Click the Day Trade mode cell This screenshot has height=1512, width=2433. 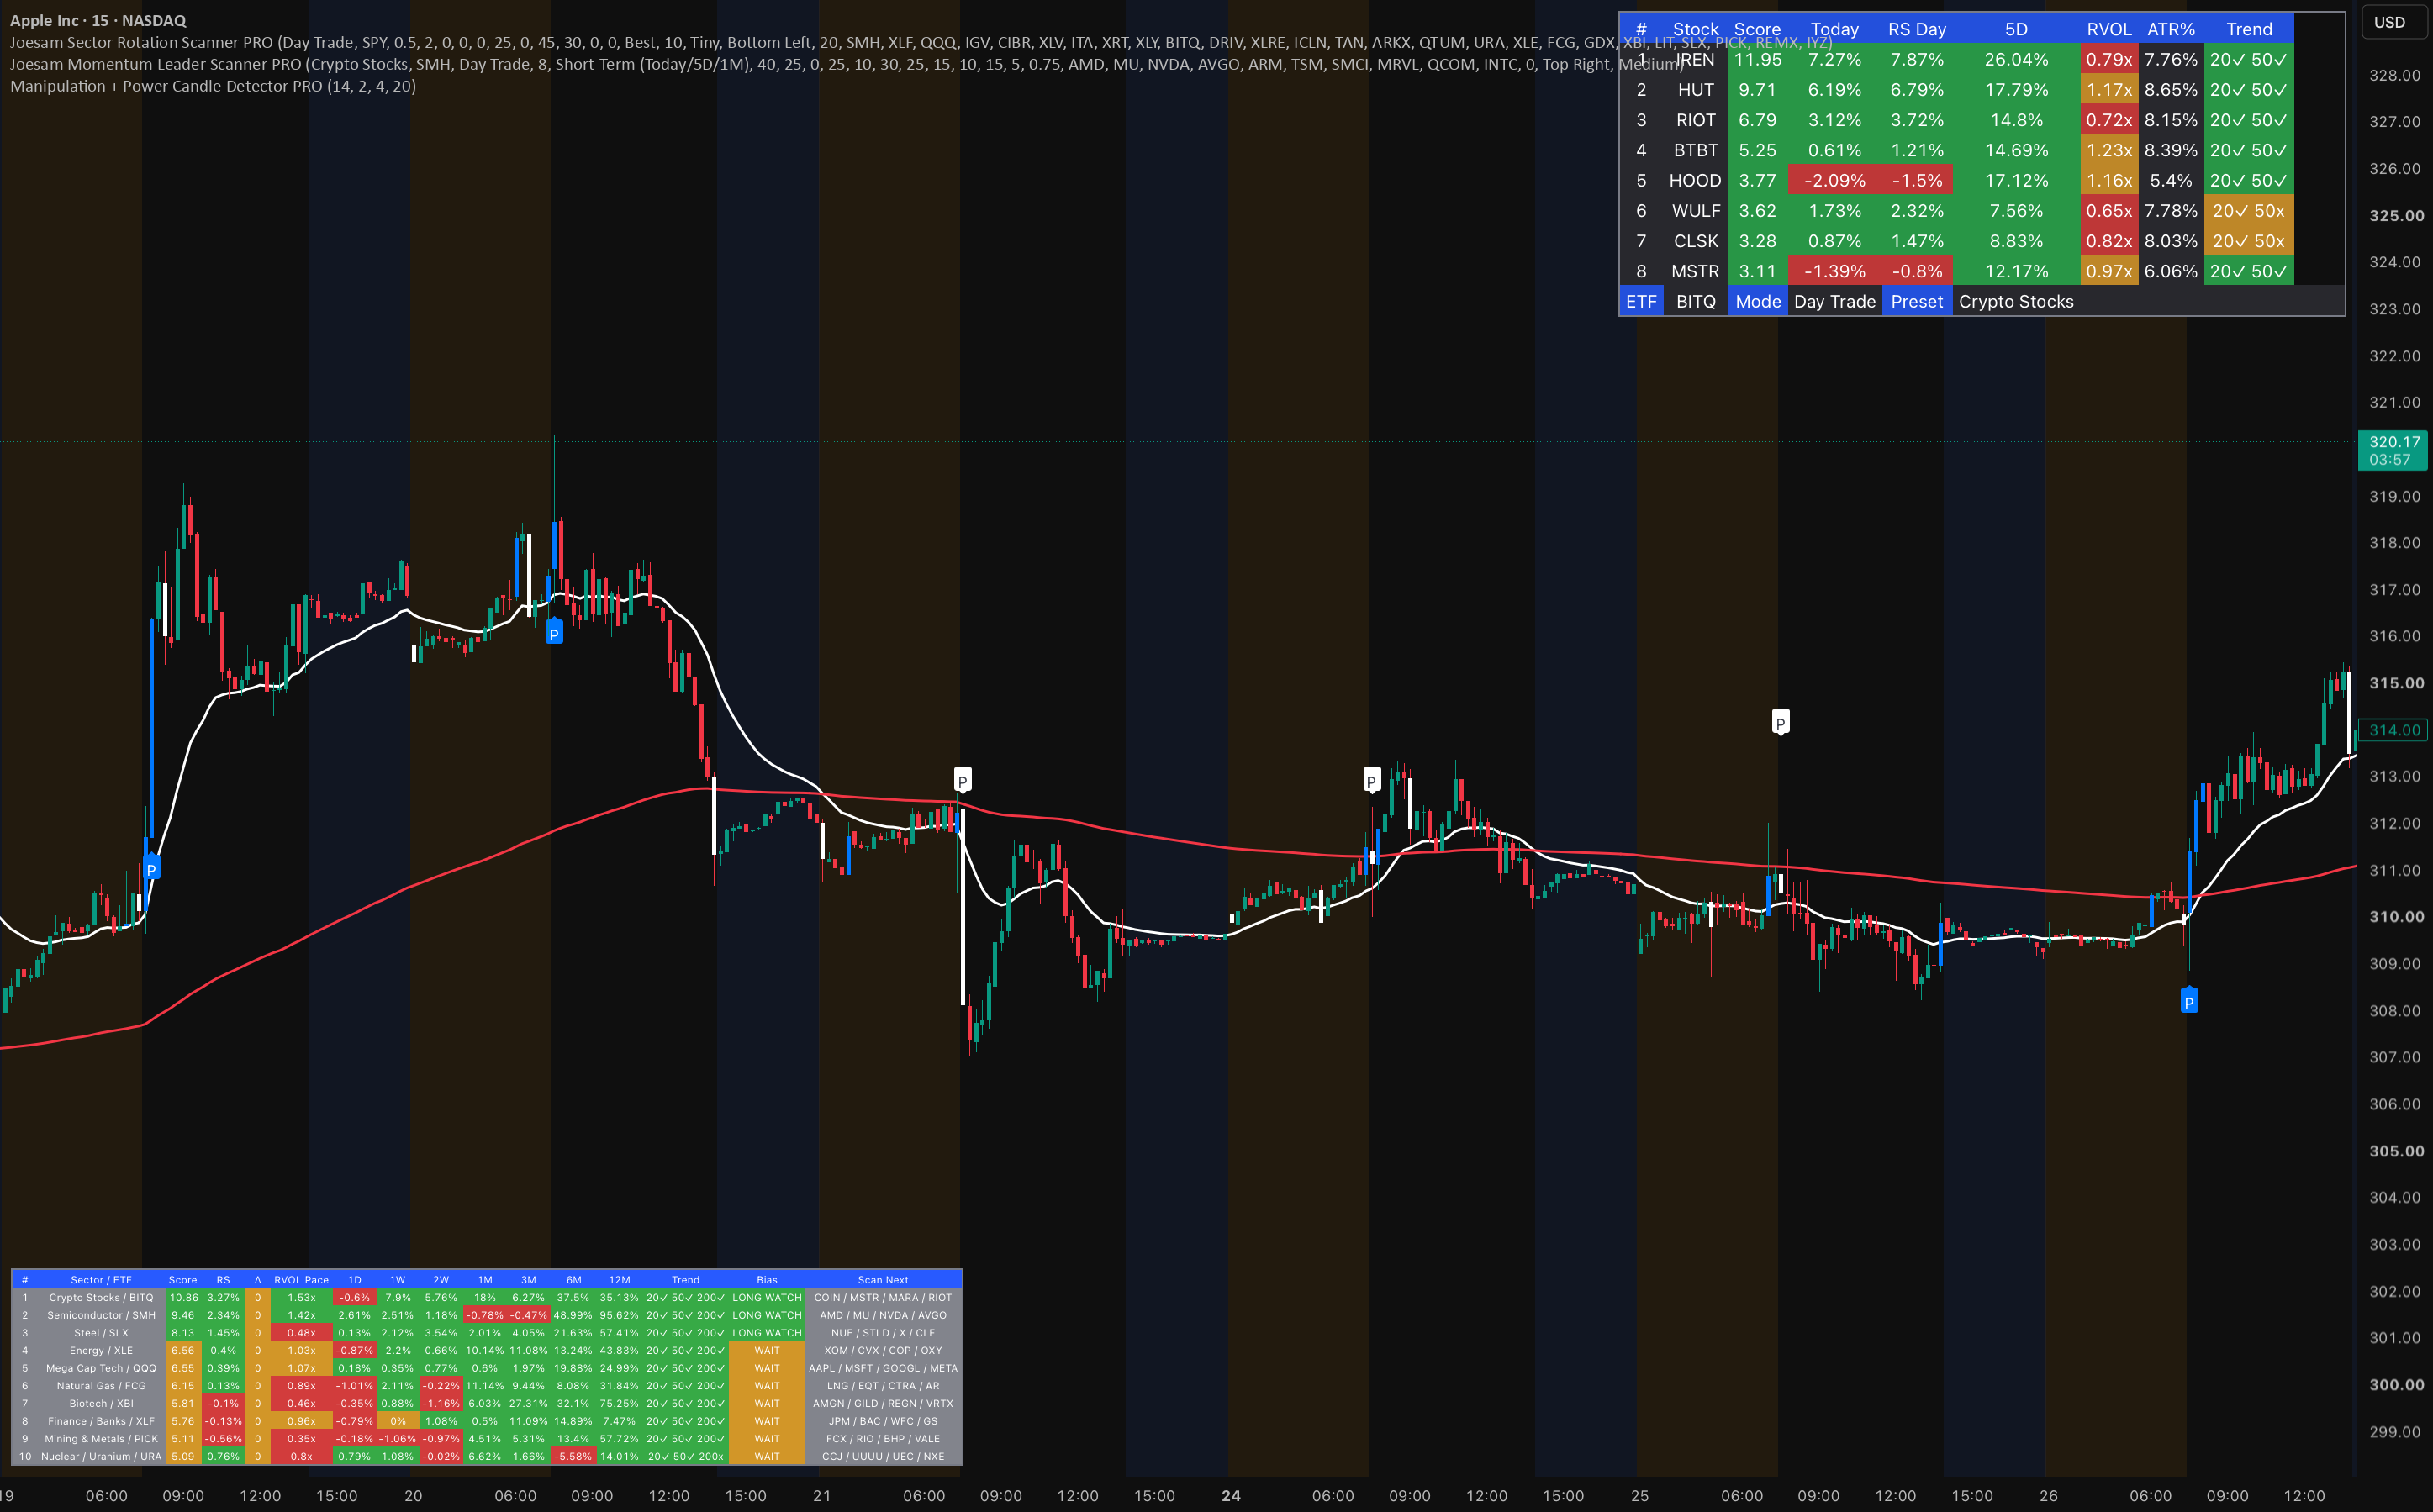(1835, 302)
